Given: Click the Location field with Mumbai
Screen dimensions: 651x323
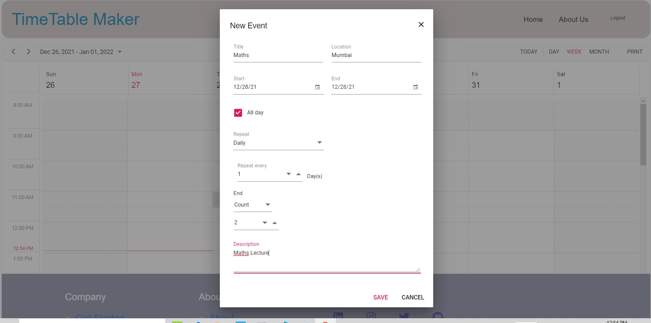Looking at the screenshot, I should [376, 55].
